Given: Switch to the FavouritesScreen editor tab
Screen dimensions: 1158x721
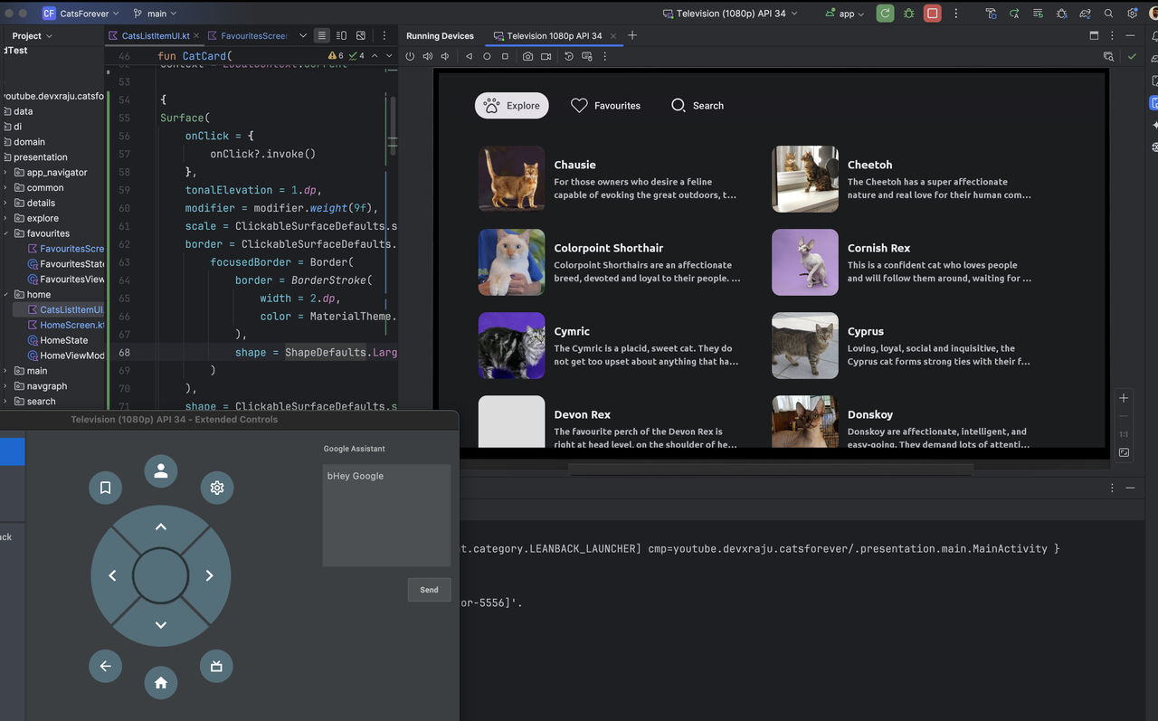Looking at the screenshot, I should pos(255,34).
